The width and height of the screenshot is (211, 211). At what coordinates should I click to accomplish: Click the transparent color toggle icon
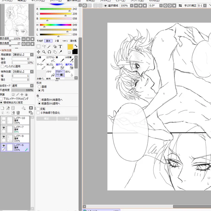69,52
